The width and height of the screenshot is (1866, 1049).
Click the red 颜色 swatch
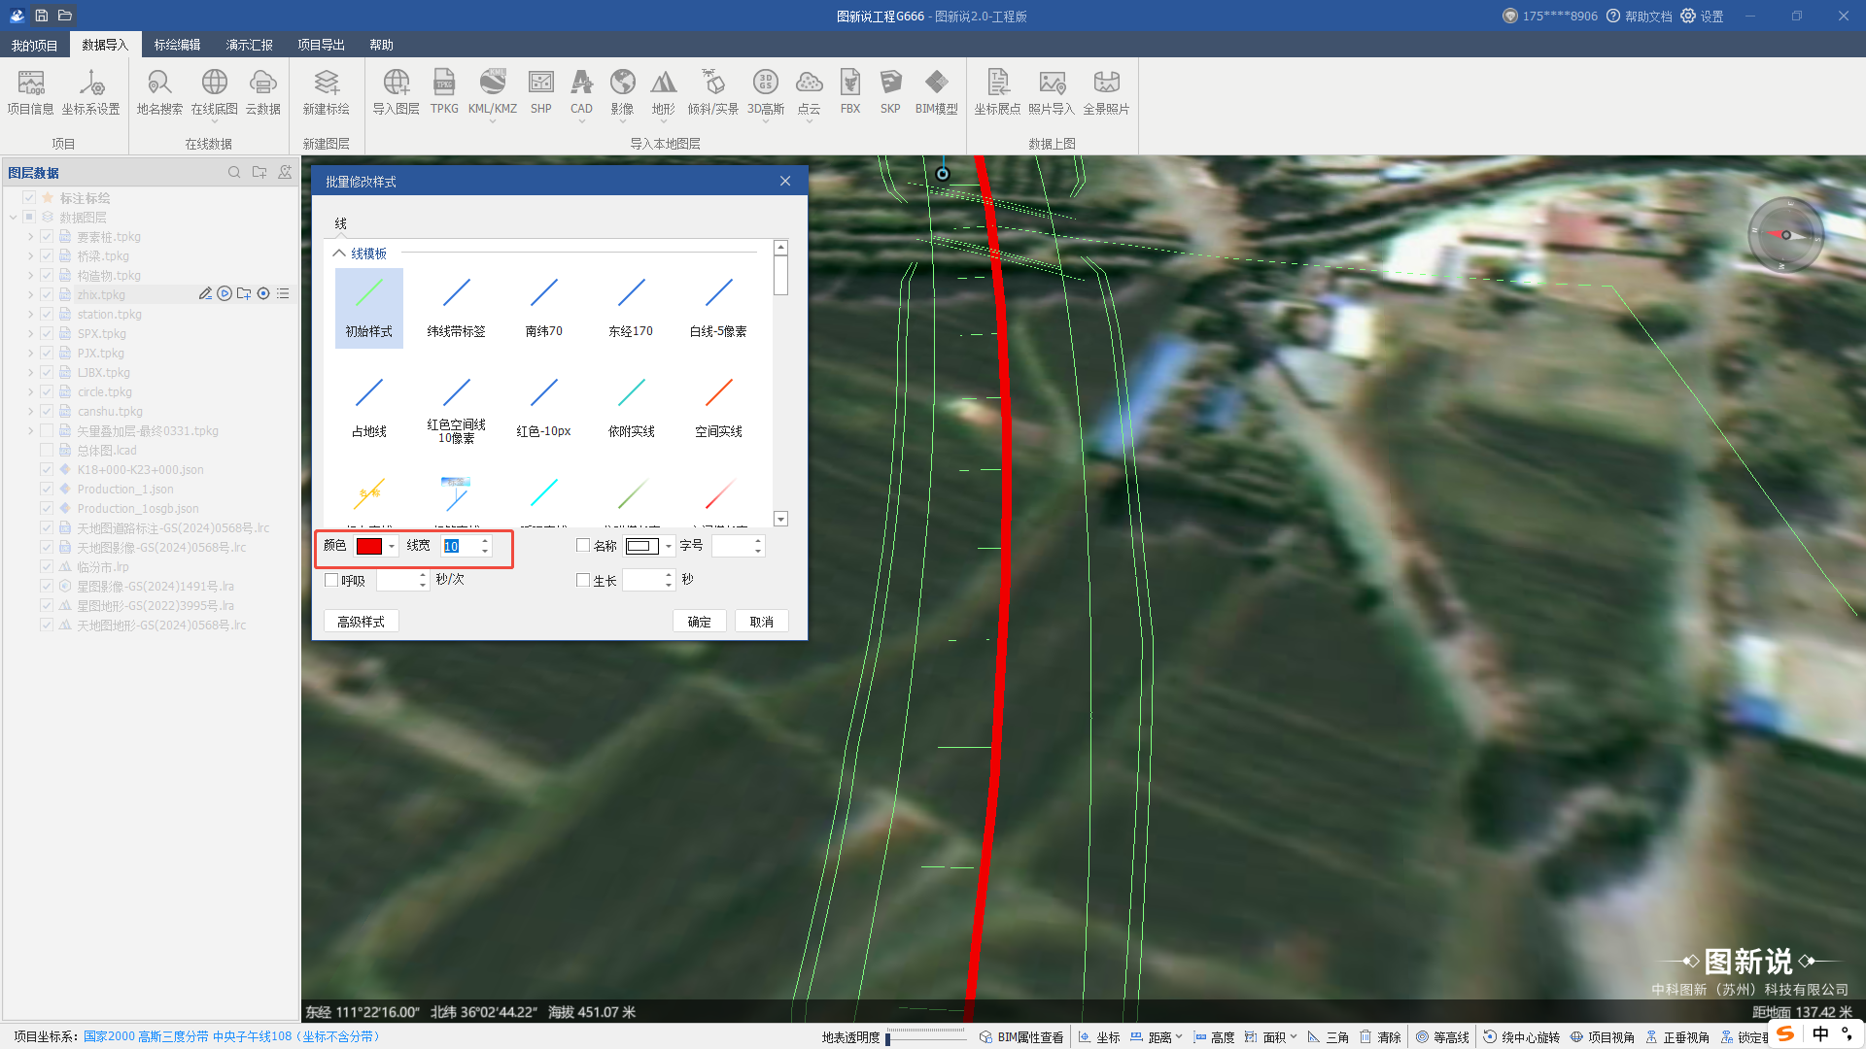click(369, 546)
